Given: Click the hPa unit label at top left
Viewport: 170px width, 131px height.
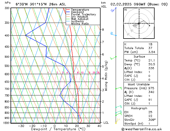Looking at the screenshot, I should 8,3.
